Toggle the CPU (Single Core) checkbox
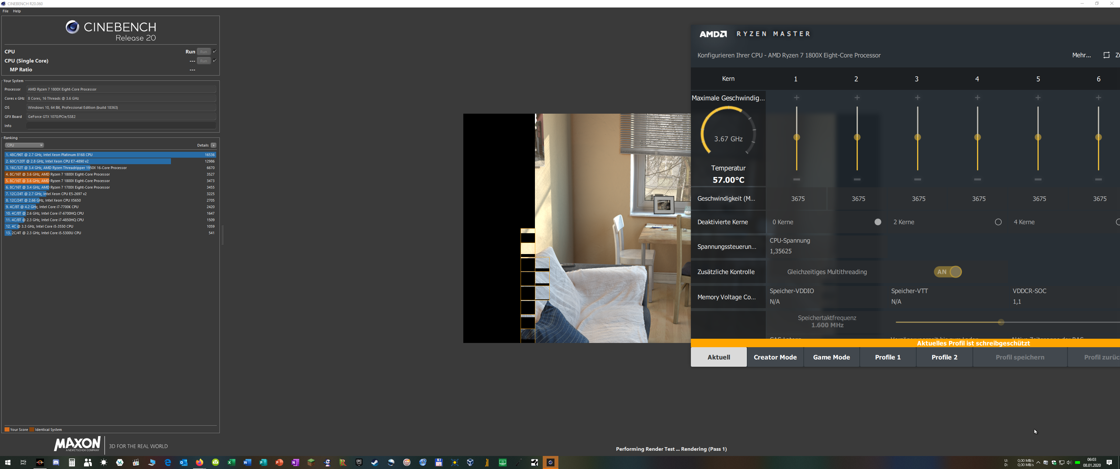1120x469 pixels. [214, 61]
